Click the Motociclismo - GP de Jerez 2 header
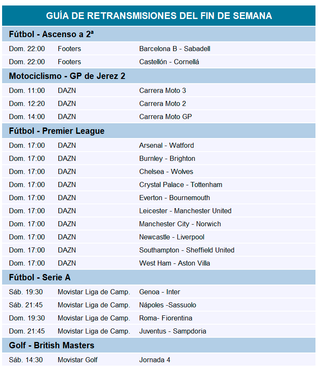The height and width of the screenshot is (377, 318). coord(67,76)
